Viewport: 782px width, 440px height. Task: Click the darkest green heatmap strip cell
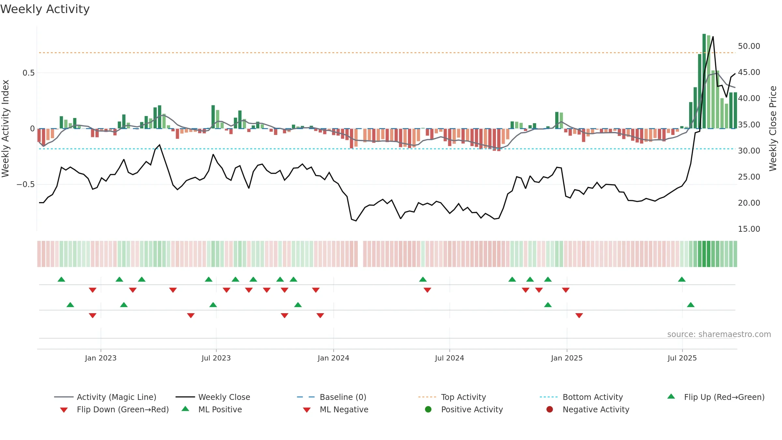[x=704, y=254]
